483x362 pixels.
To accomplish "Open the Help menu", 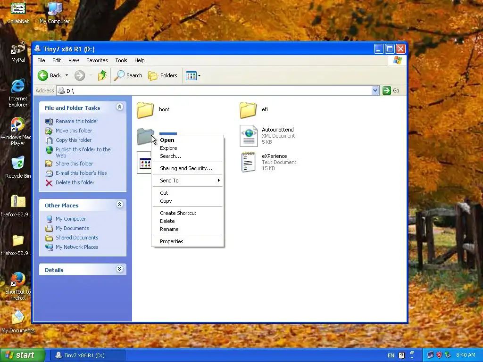I will coord(139,60).
